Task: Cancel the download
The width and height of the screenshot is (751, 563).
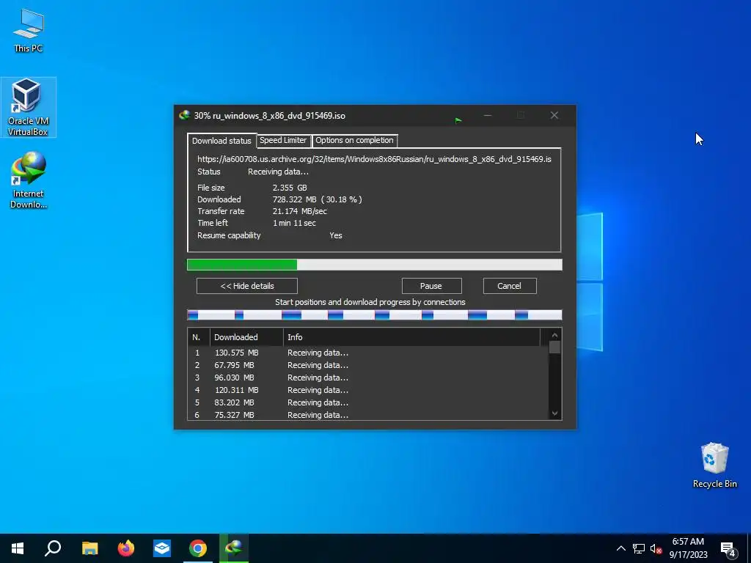Action: pos(510,286)
